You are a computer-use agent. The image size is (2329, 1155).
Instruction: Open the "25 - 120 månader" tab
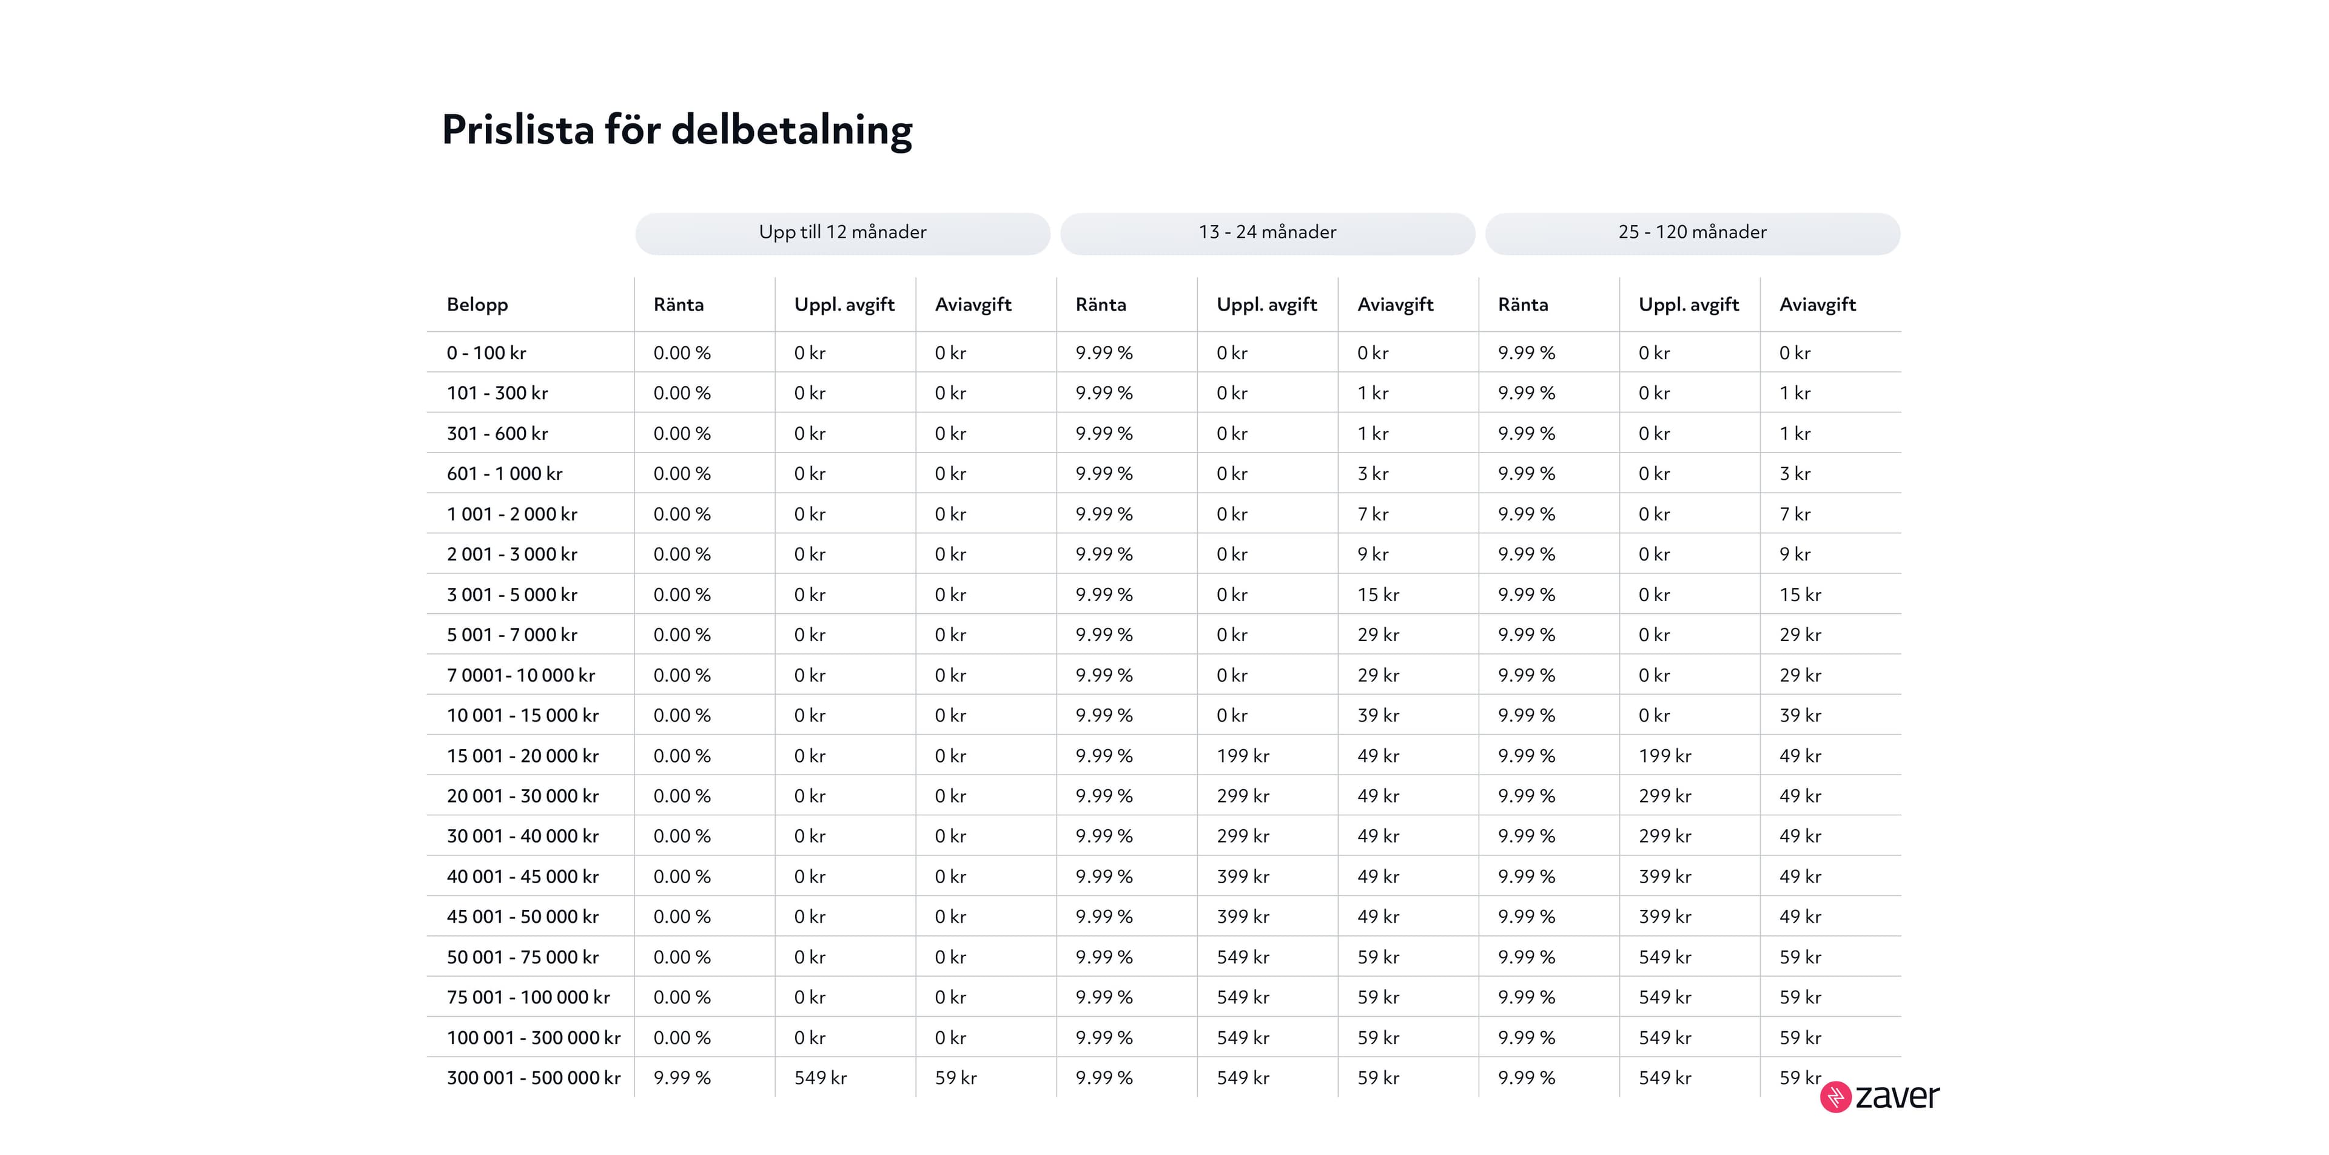click(1692, 232)
